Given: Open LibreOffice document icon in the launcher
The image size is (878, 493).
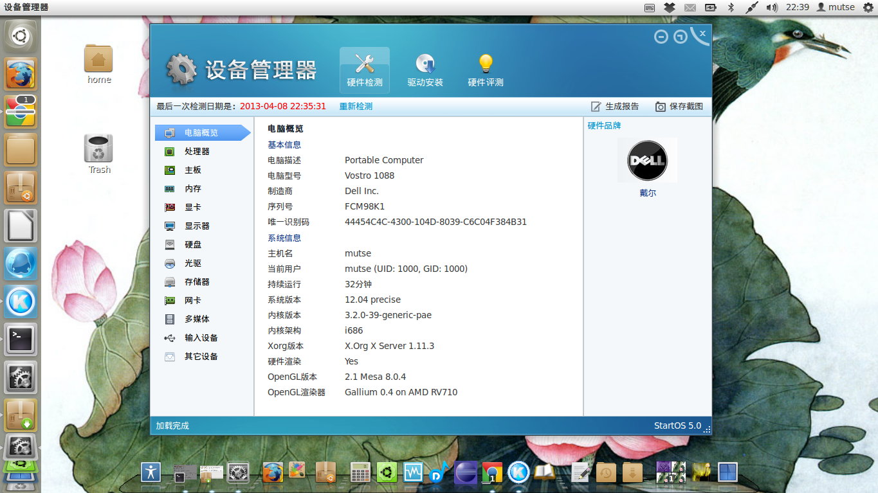Looking at the screenshot, I should (21, 226).
